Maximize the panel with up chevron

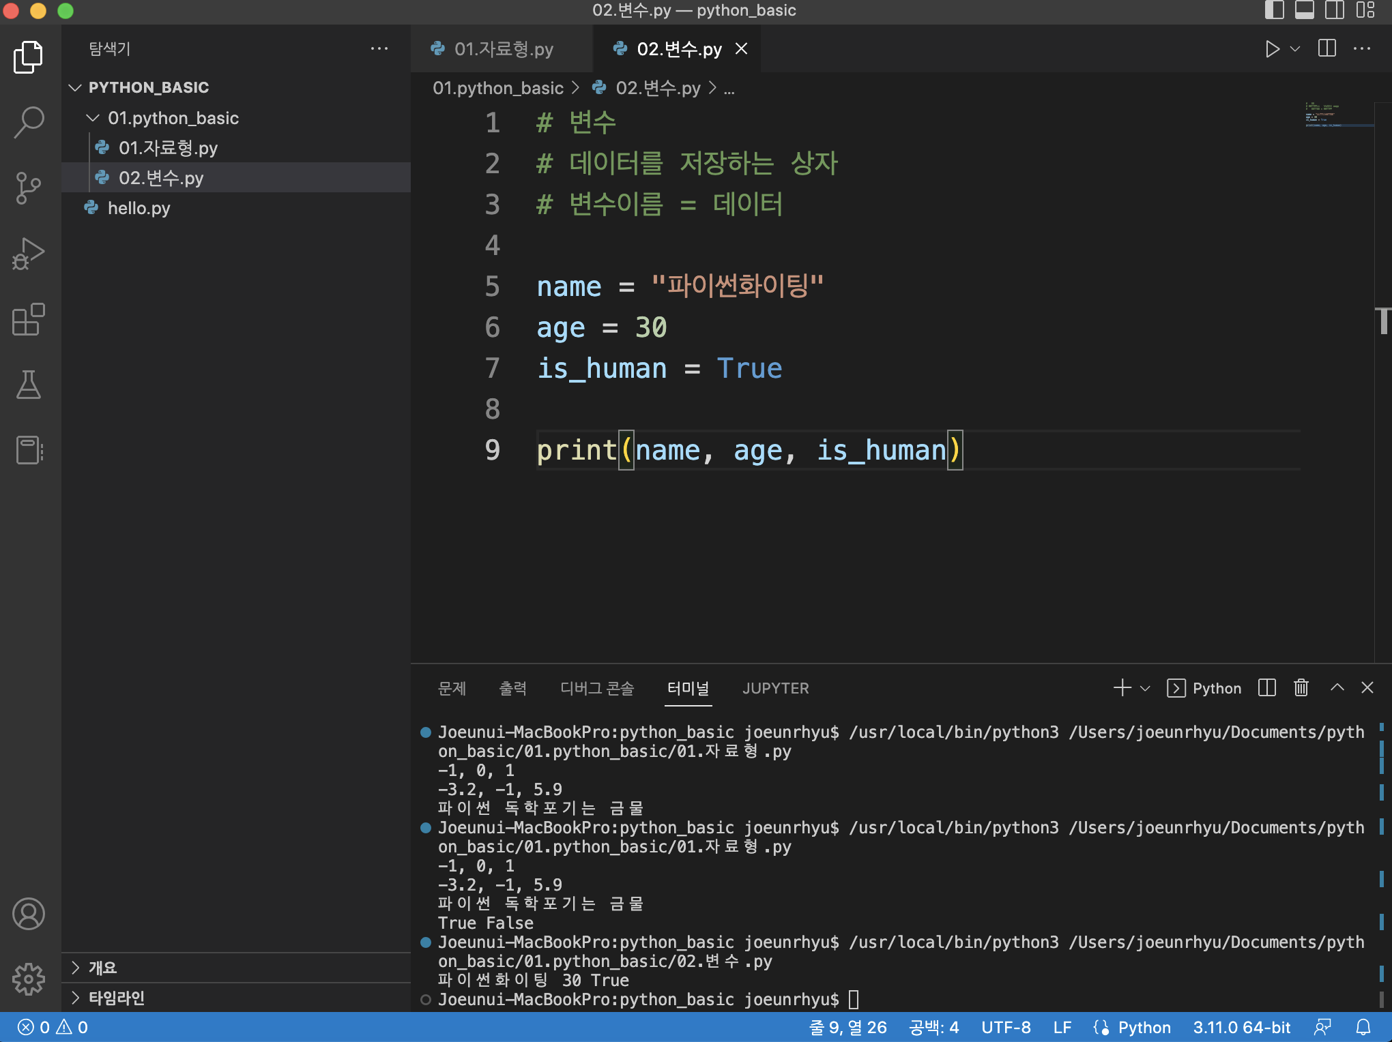point(1337,687)
